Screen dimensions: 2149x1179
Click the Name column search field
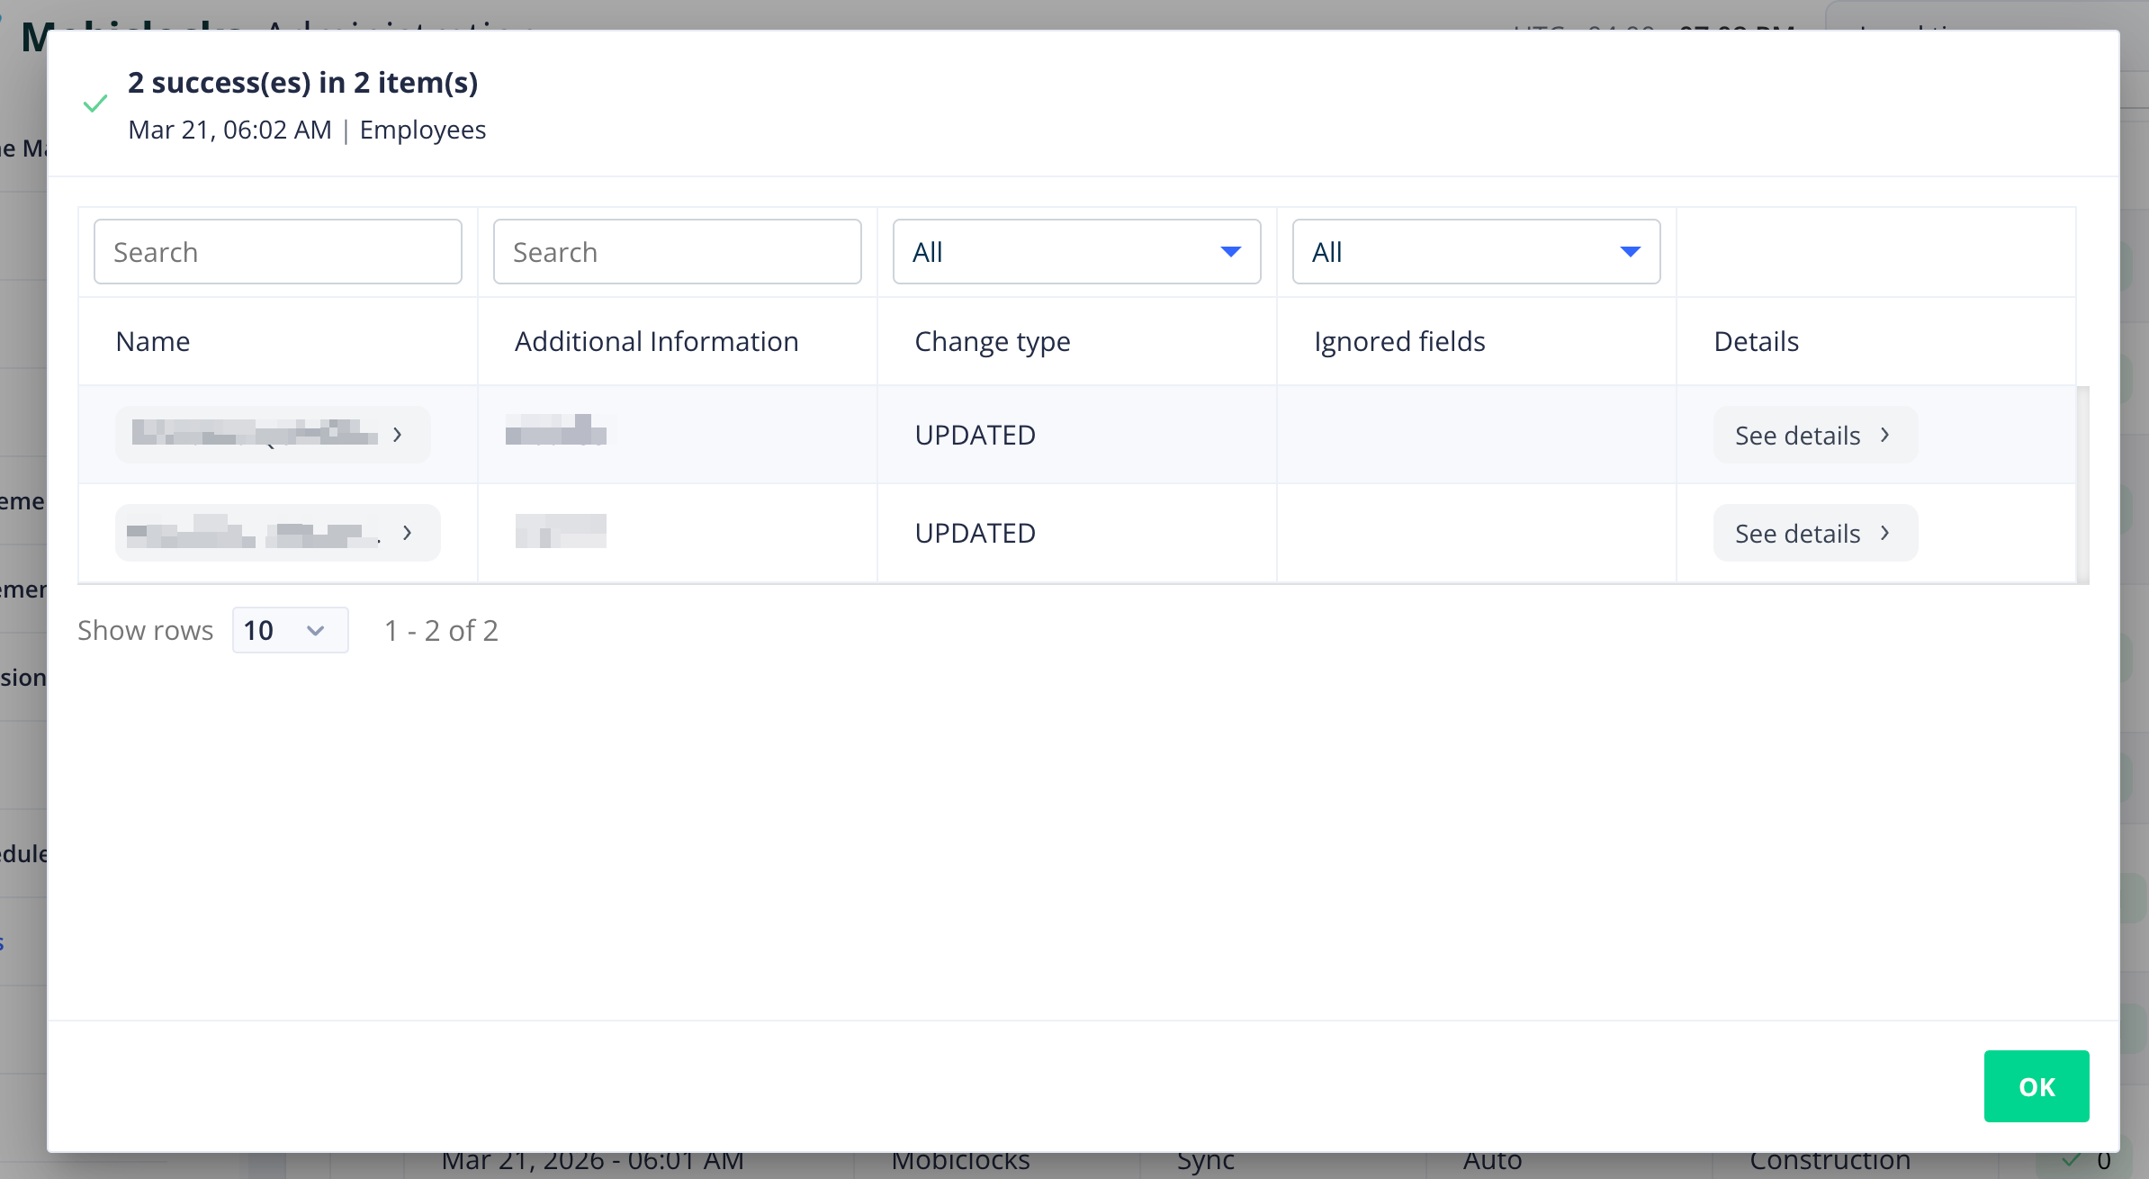point(277,252)
